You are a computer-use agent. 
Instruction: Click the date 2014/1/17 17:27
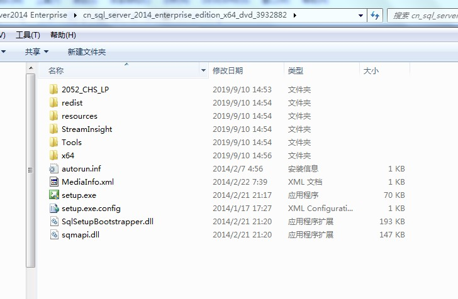click(x=242, y=209)
